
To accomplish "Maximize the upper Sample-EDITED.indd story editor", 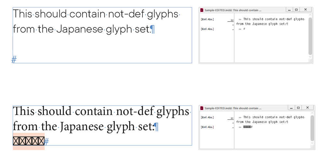I will pos(296,10).
